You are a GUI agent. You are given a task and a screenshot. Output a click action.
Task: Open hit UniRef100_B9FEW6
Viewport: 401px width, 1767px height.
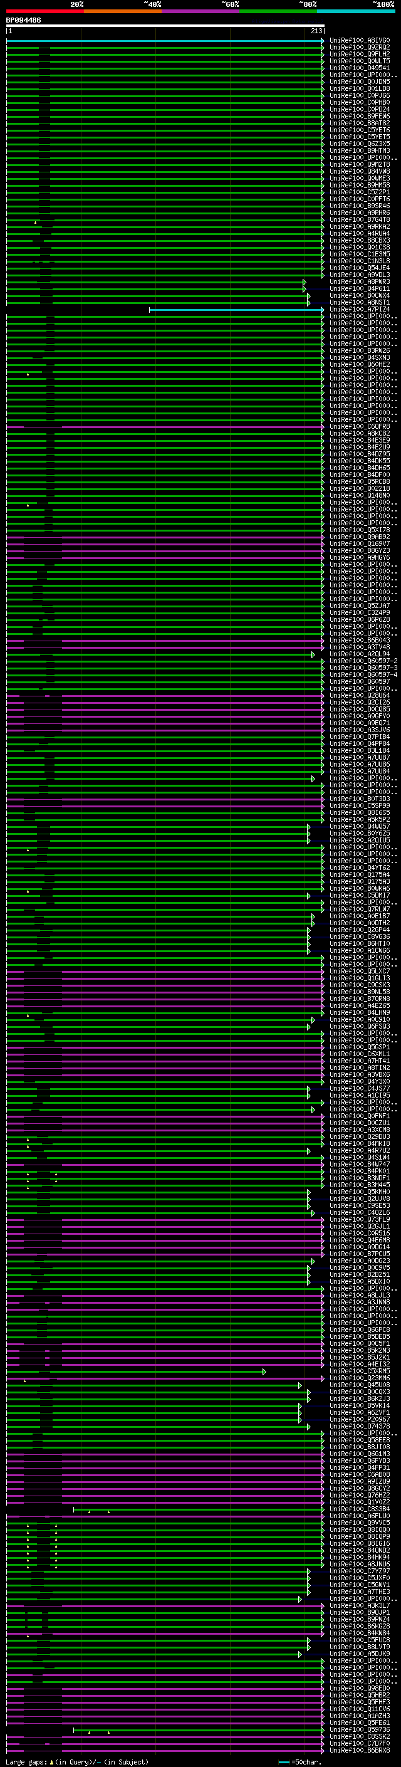359,116
